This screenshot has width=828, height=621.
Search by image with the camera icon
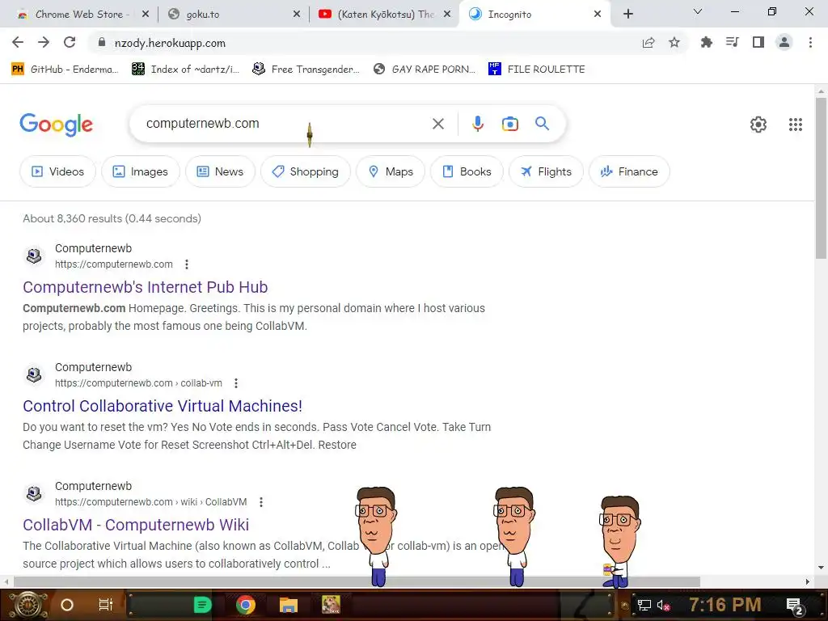point(509,124)
